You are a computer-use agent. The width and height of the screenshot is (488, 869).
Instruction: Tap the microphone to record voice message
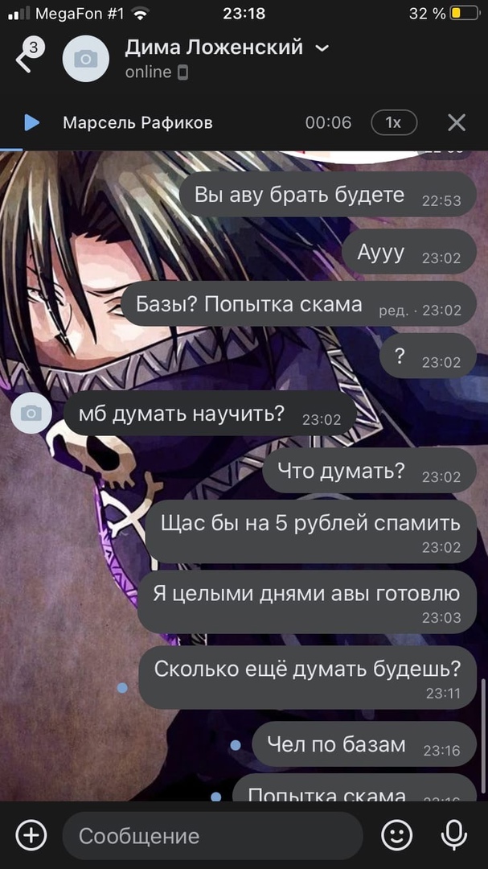click(453, 834)
